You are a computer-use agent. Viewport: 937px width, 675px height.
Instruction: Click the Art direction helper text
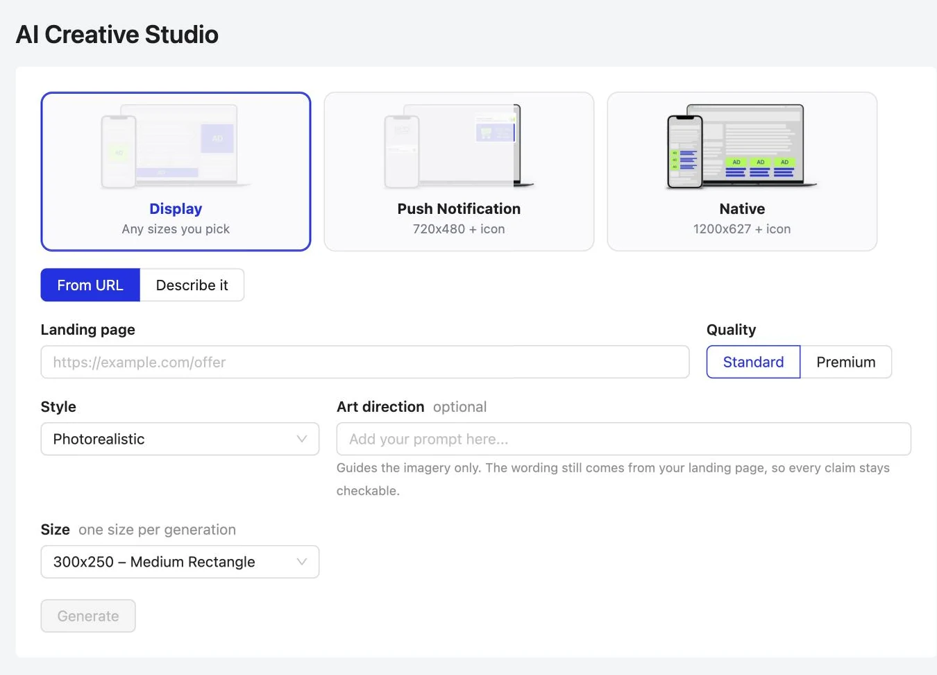(613, 479)
